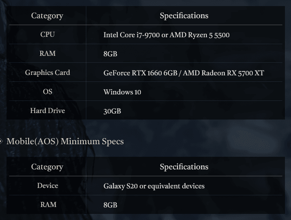This screenshot has width=291, height=220.
Task: Select the RAM label beneath the Device row
Action: pyautogui.click(x=47, y=204)
